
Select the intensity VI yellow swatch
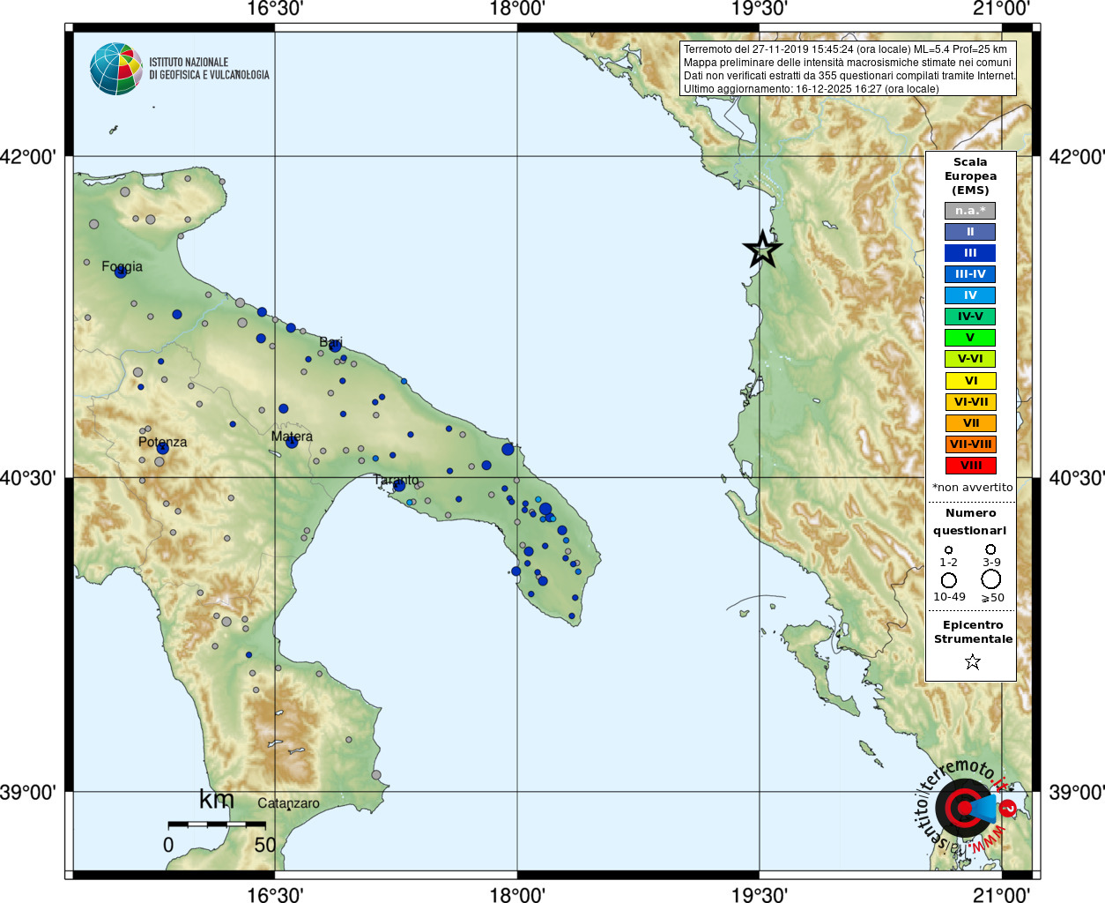click(970, 381)
